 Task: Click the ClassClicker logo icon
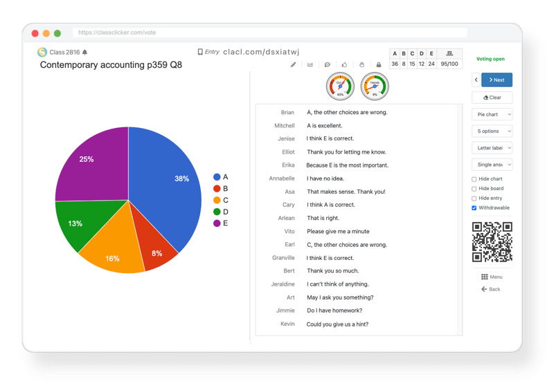click(42, 52)
